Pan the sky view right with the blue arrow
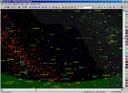 [39, 7]
